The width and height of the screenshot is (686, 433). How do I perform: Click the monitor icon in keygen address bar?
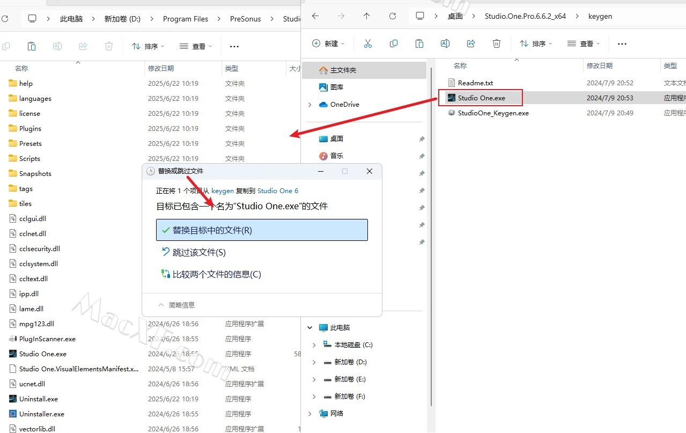point(421,16)
